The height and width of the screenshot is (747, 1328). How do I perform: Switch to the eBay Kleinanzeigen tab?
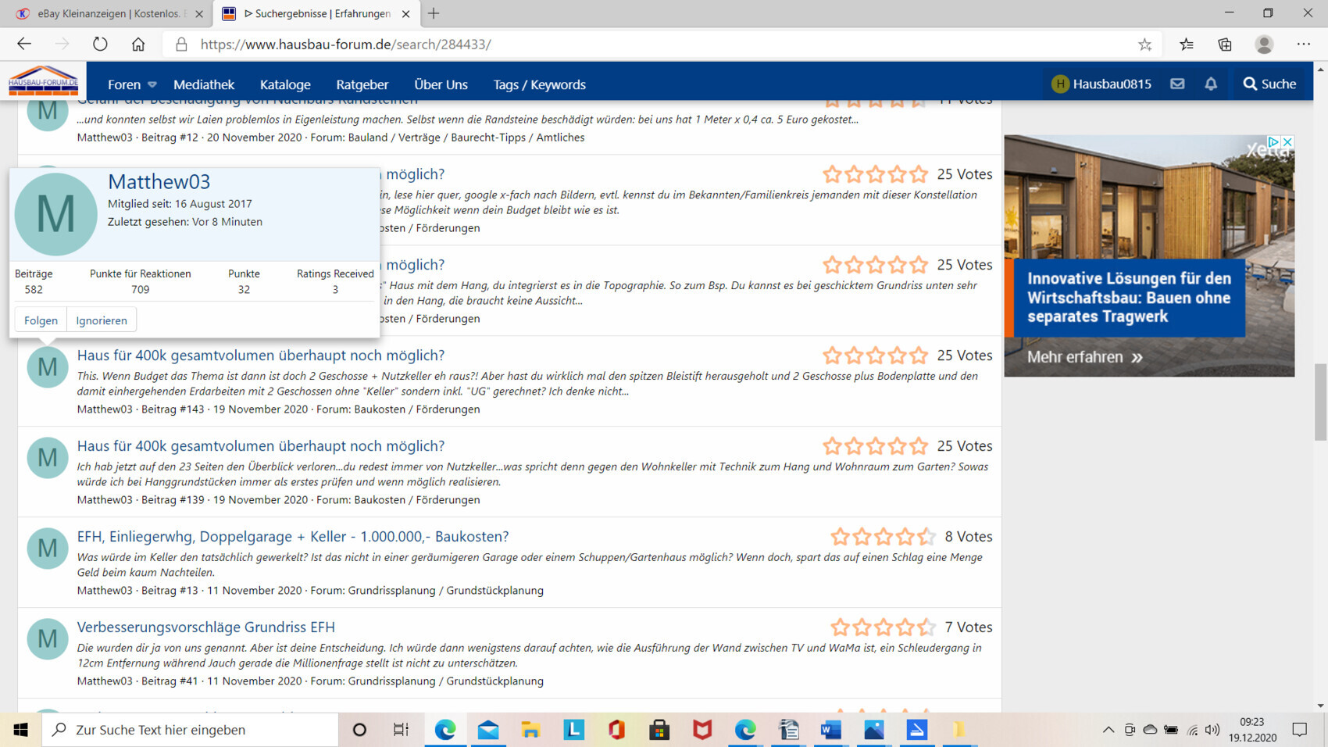tap(108, 13)
